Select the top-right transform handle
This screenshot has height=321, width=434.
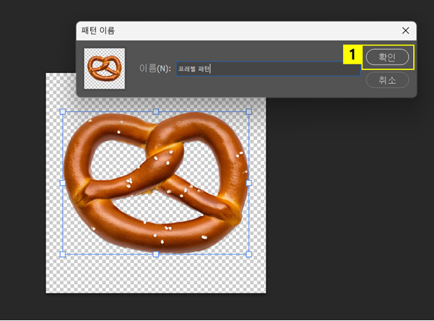249,112
